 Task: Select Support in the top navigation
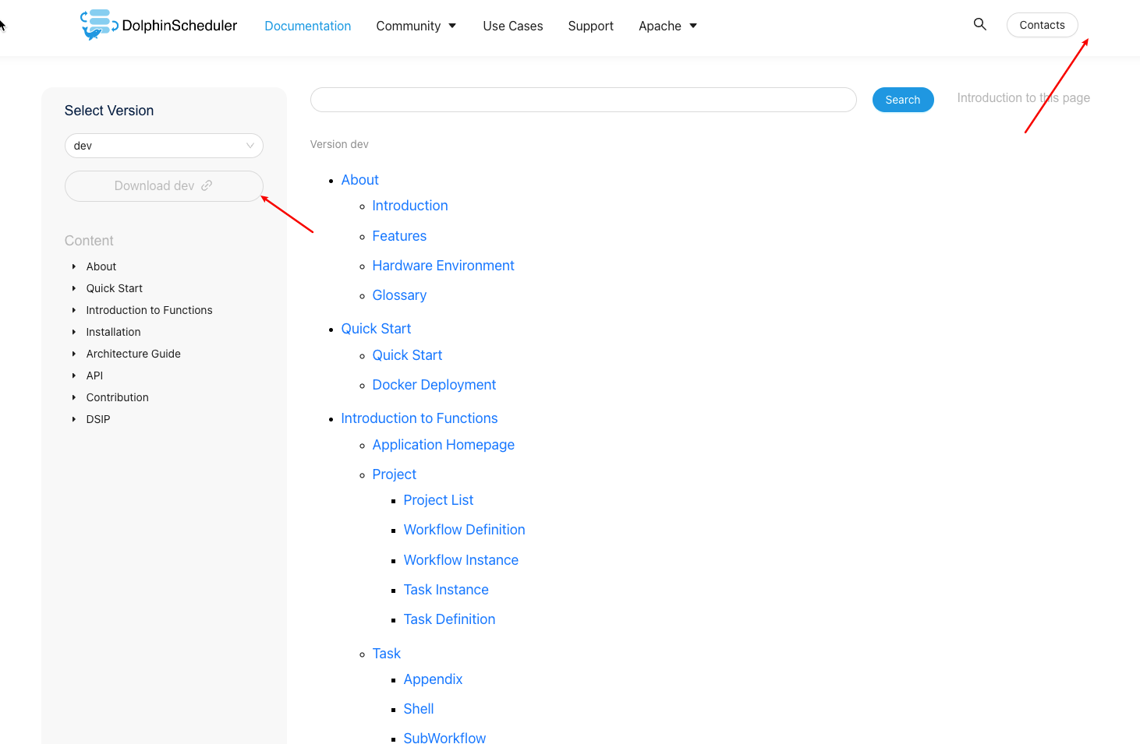[x=590, y=26]
